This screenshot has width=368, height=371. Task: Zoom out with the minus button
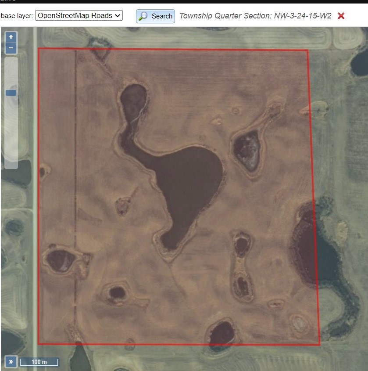click(x=11, y=48)
